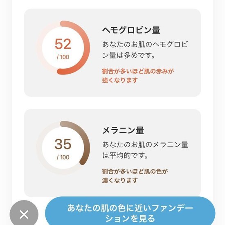Tap the white X icon inside the gray circle
This screenshot has height=225, width=225.
click(24, 215)
